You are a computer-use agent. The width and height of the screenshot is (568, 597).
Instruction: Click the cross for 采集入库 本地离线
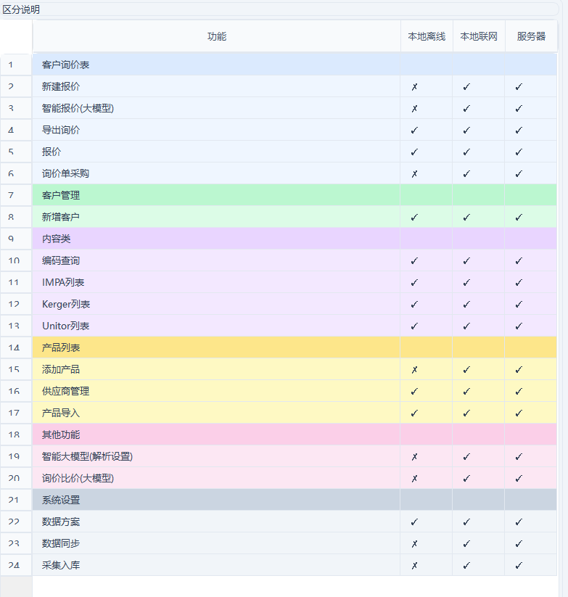click(415, 565)
